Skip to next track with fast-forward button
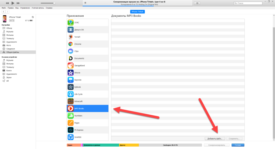275x149 pixels. pos(18,3)
